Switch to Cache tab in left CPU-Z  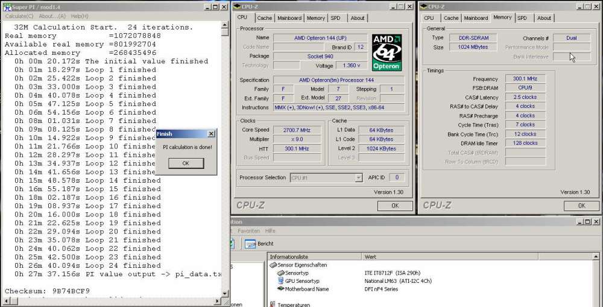coord(265,18)
